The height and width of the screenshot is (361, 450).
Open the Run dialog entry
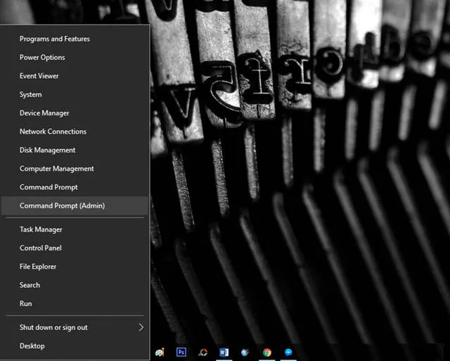click(75, 303)
